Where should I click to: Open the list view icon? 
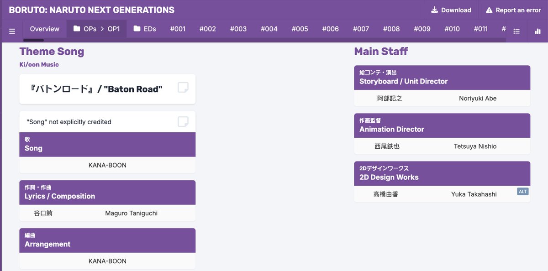click(516, 31)
